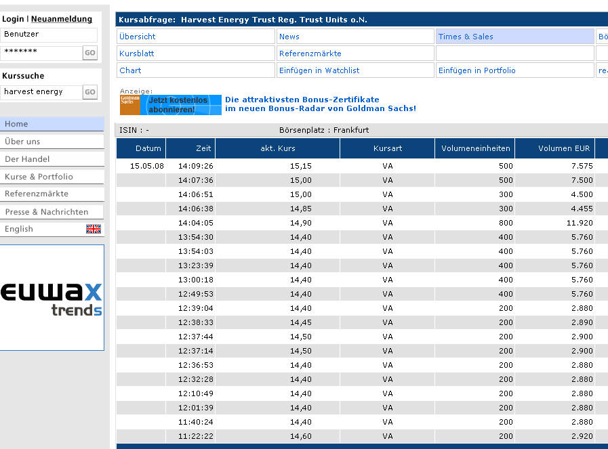Select time 13:54:30 row

[195, 237]
